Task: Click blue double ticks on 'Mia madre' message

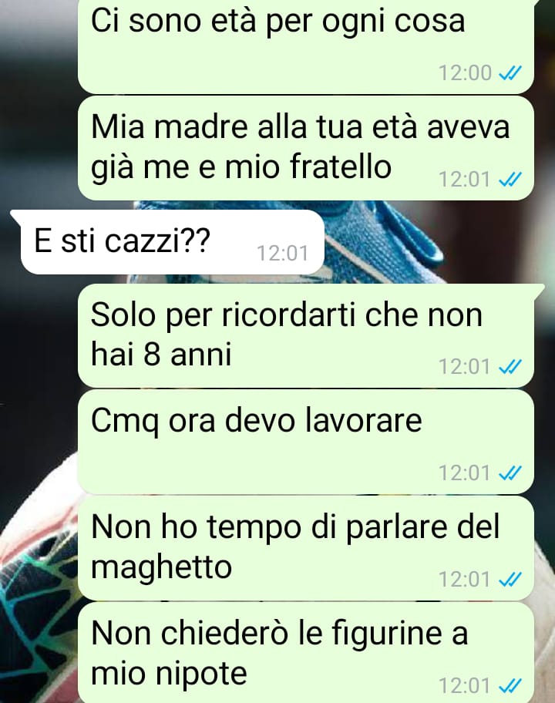Action: tap(510, 180)
